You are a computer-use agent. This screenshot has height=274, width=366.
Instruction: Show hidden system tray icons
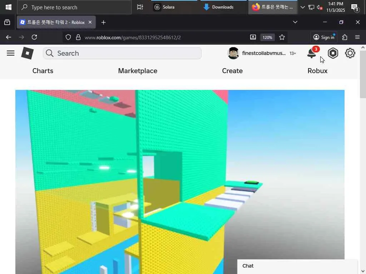302,7
